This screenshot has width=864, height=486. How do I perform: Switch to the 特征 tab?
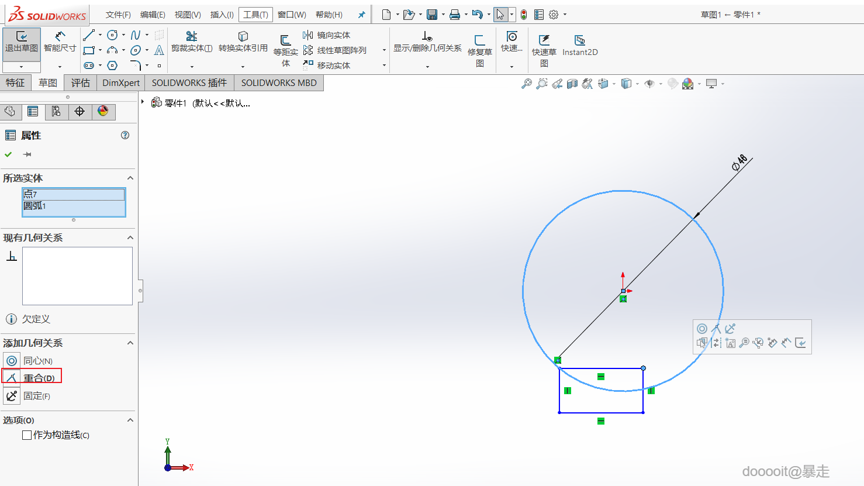(15, 83)
